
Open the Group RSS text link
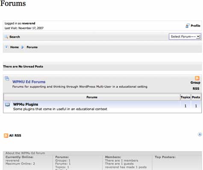[195, 85]
